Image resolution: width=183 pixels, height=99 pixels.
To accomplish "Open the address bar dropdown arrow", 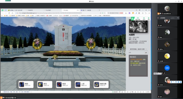I will point(104,13).
